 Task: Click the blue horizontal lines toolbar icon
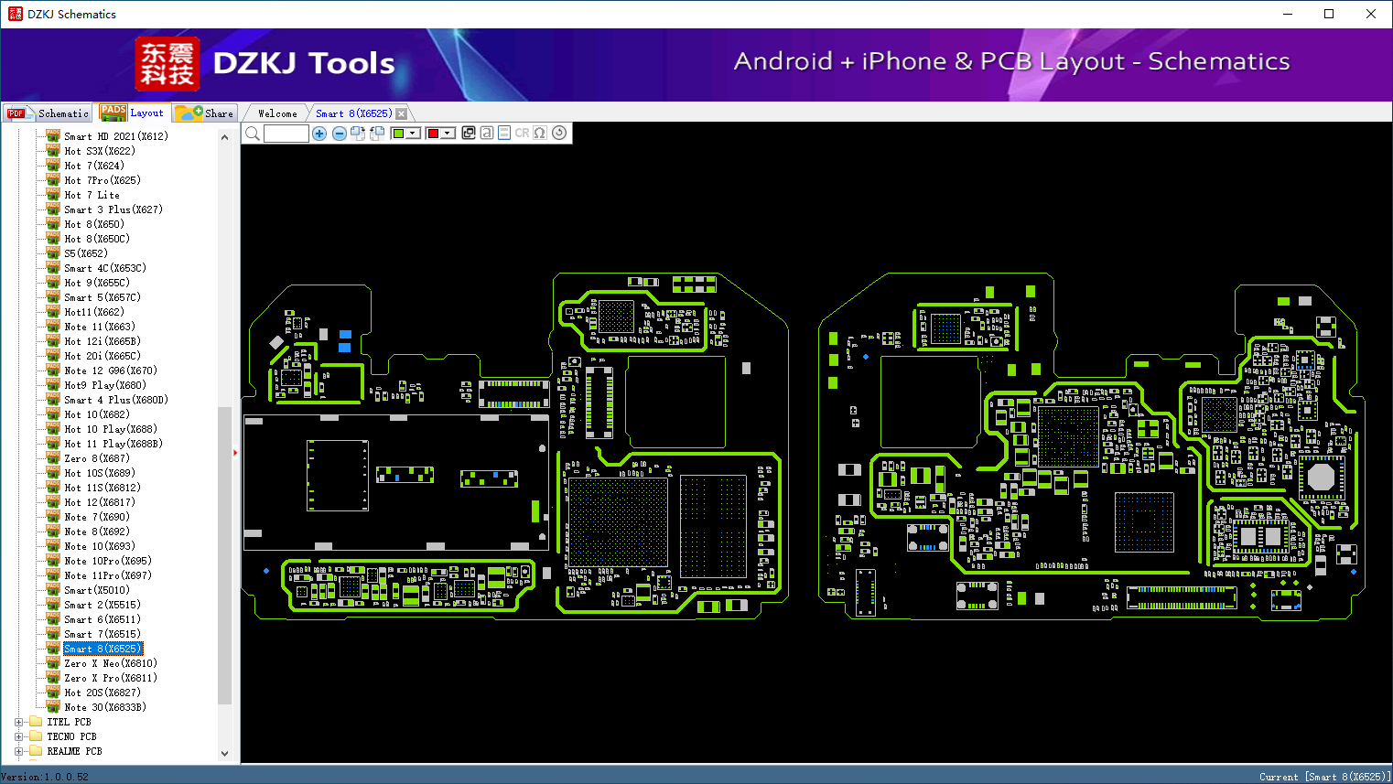click(x=504, y=133)
